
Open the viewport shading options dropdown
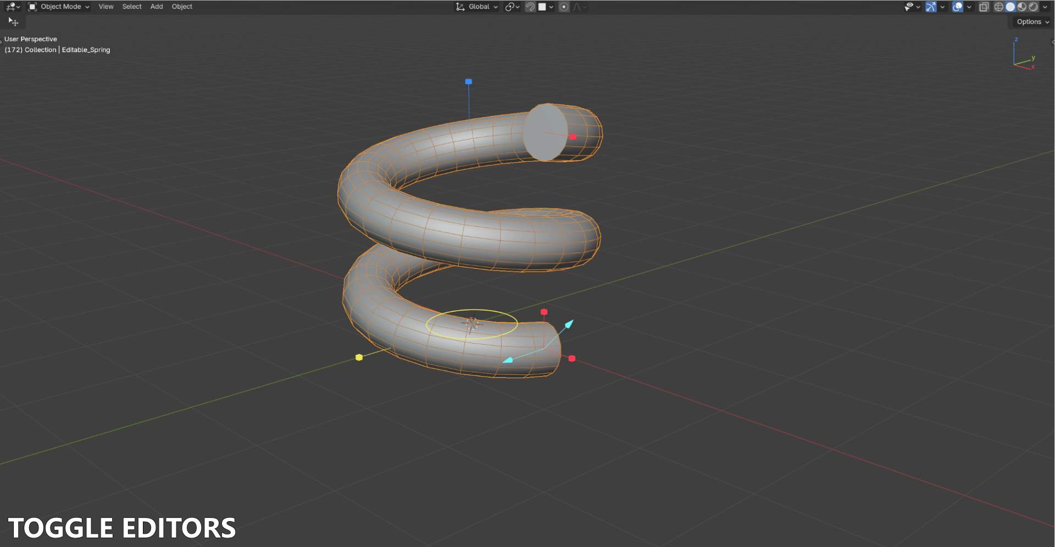(1045, 7)
